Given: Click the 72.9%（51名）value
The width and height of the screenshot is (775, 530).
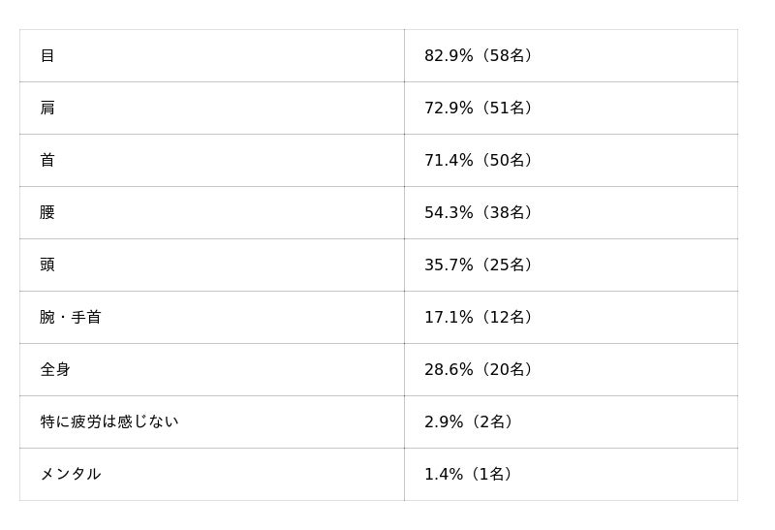Looking at the screenshot, I should 479,109.
